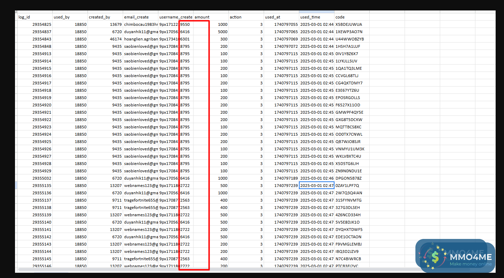
Task: Select log_id cell 29355140
Action: pyautogui.click(x=35, y=222)
